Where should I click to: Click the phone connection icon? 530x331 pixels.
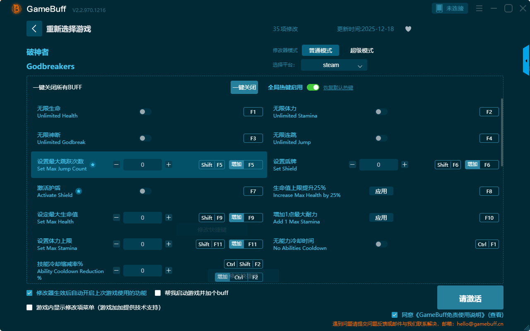point(439,8)
